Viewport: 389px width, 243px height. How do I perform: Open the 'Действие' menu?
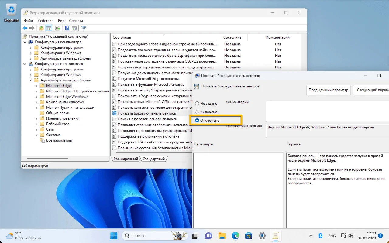(x=46, y=21)
